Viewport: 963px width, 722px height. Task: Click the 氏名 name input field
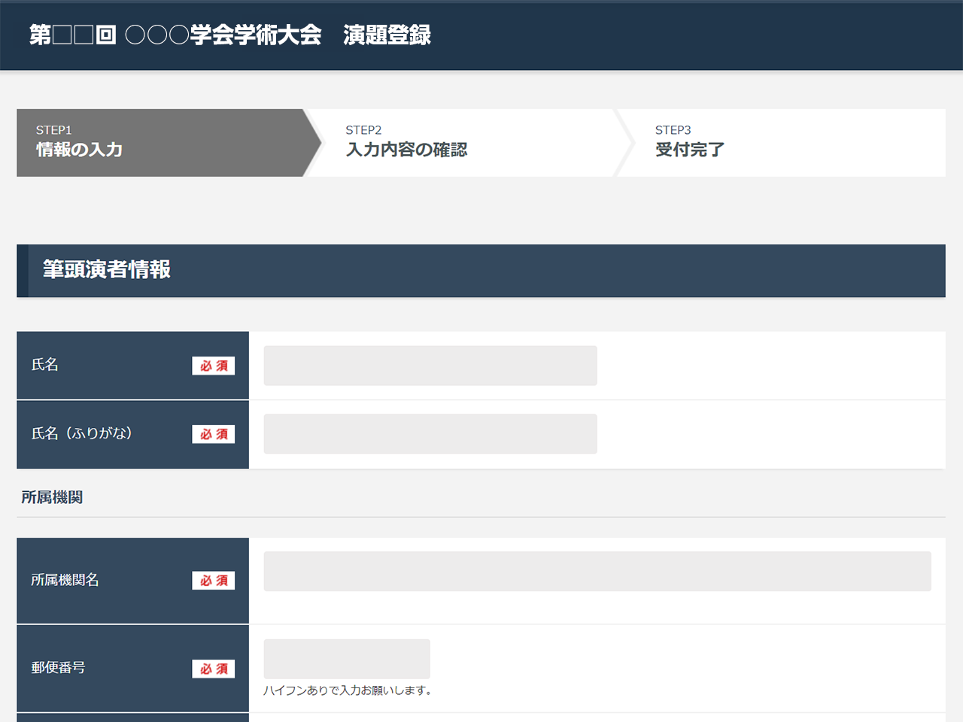(x=430, y=366)
